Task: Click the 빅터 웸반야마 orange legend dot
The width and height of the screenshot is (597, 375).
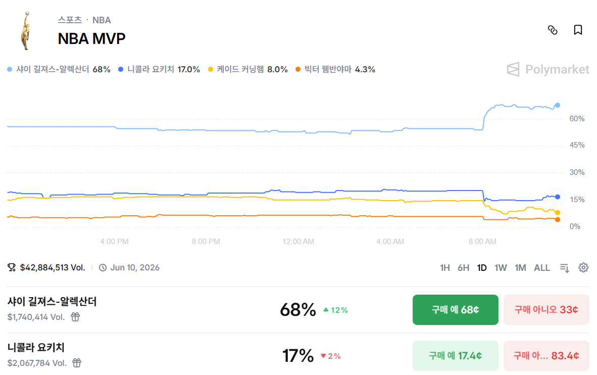Action: (298, 69)
